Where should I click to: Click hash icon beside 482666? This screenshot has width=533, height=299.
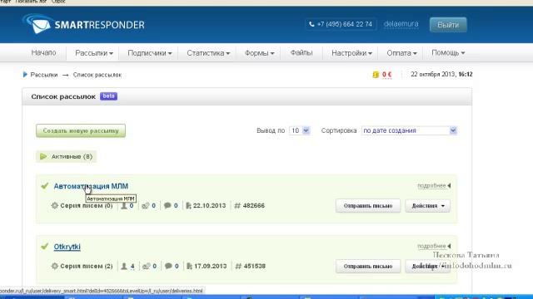point(237,205)
